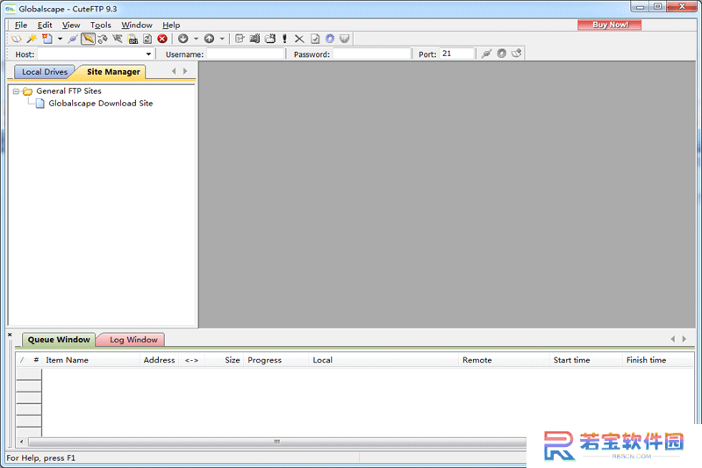Image resolution: width=702 pixels, height=468 pixels.
Task: Launch the Connection Wizard wand icon
Action: 32,39
